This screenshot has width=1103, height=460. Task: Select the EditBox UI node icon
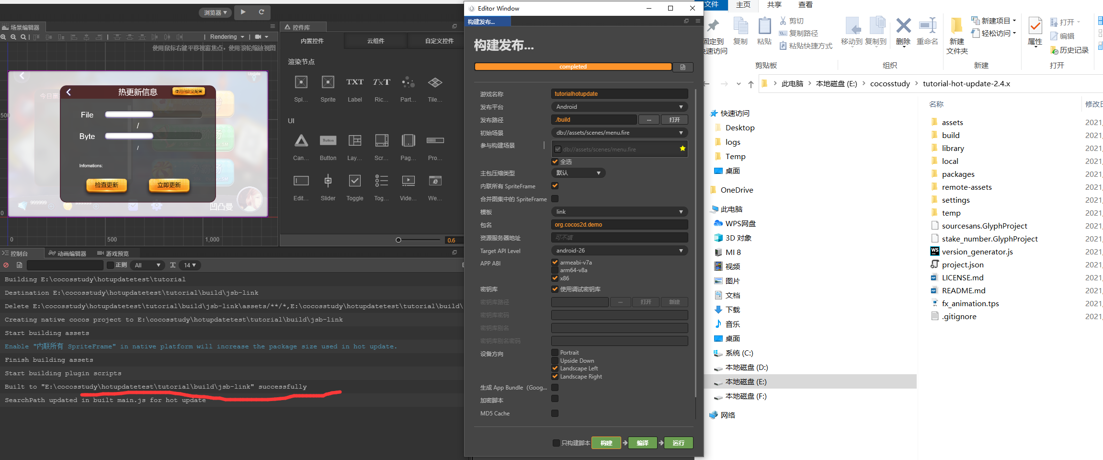coord(301,181)
